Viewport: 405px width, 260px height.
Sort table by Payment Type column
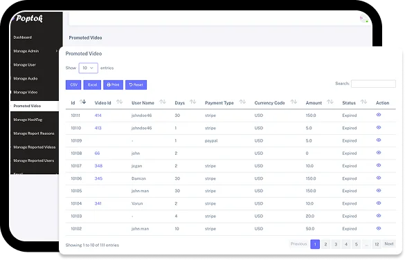coord(242,102)
